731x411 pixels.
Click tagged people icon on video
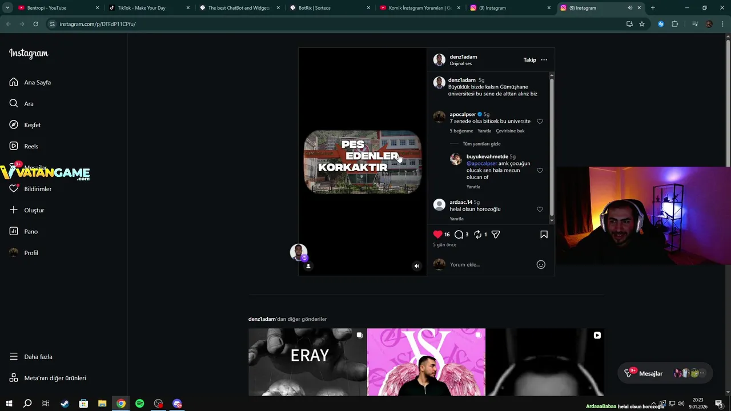click(308, 266)
